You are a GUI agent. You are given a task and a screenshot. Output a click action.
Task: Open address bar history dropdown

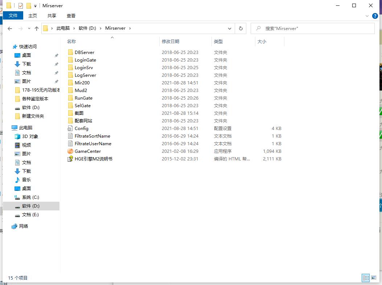click(x=230, y=28)
